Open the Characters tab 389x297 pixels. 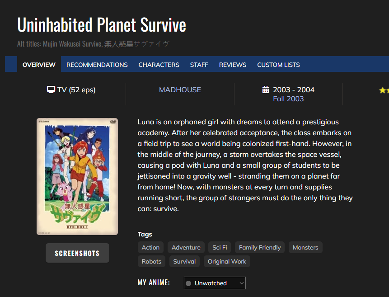point(159,65)
